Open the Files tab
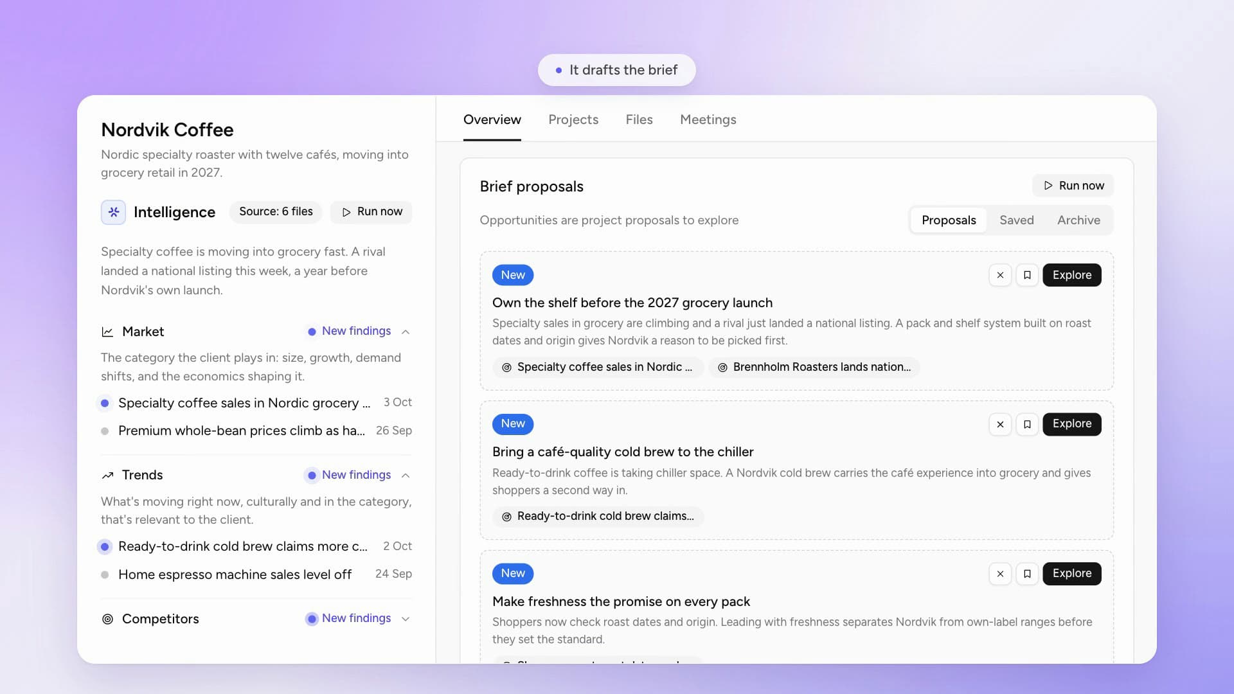1234x694 pixels. pyautogui.click(x=639, y=120)
